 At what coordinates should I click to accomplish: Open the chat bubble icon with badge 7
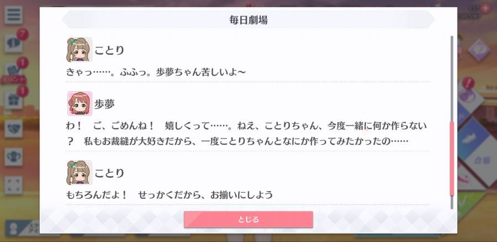[x=13, y=43]
